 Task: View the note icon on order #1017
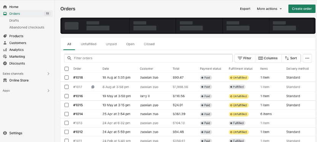point(93,87)
